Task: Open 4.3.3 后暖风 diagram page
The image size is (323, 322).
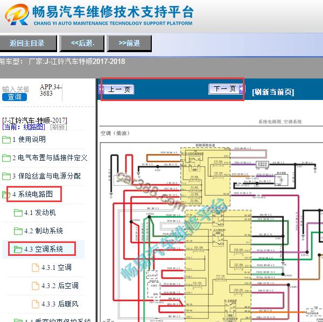Action: click(60, 304)
